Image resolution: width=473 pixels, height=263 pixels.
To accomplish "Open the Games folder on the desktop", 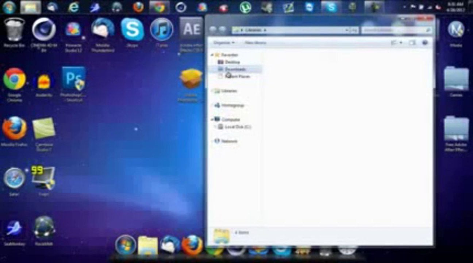I will [456, 81].
